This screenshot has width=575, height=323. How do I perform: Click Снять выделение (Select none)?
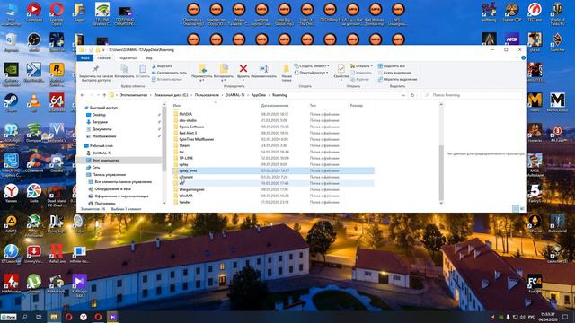[x=394, y=73]
